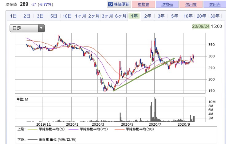The image size is (229, 144).
Task: Open the 日足 candle interval dropdown
Action: [27, 28]
